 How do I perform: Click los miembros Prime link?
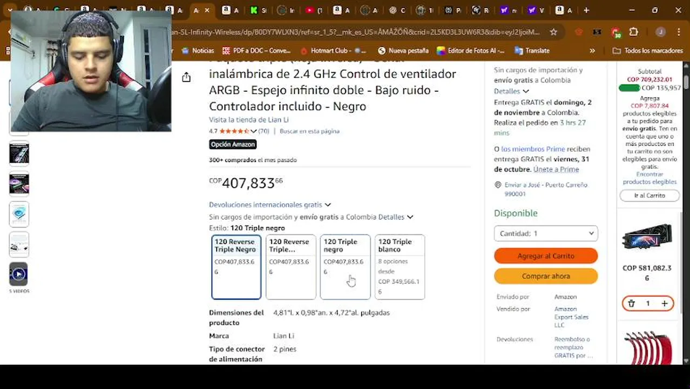[533, 149]
